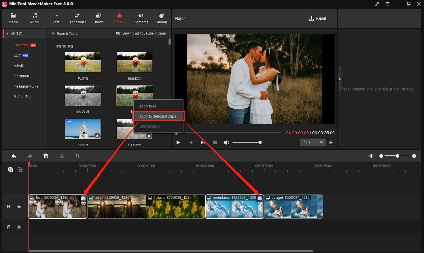Image resolution: width=424 pixels, height=253 pixels.
Task: Mute the player volume
Action: (x=227, y=142)
